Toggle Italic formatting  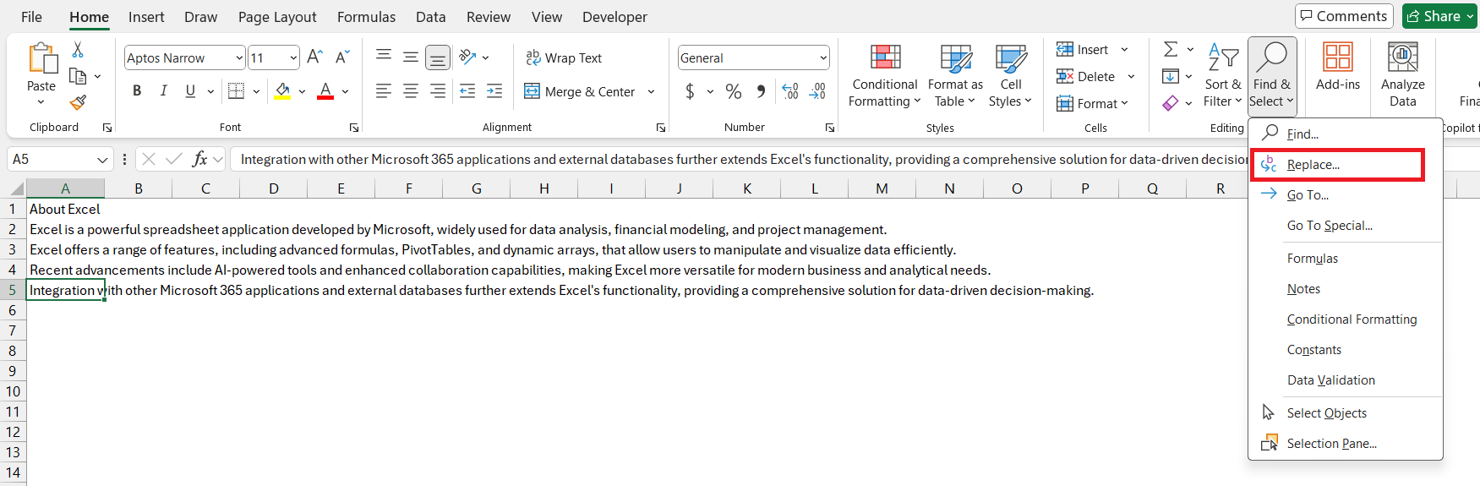pyautogui.click(x=163, y=90)
